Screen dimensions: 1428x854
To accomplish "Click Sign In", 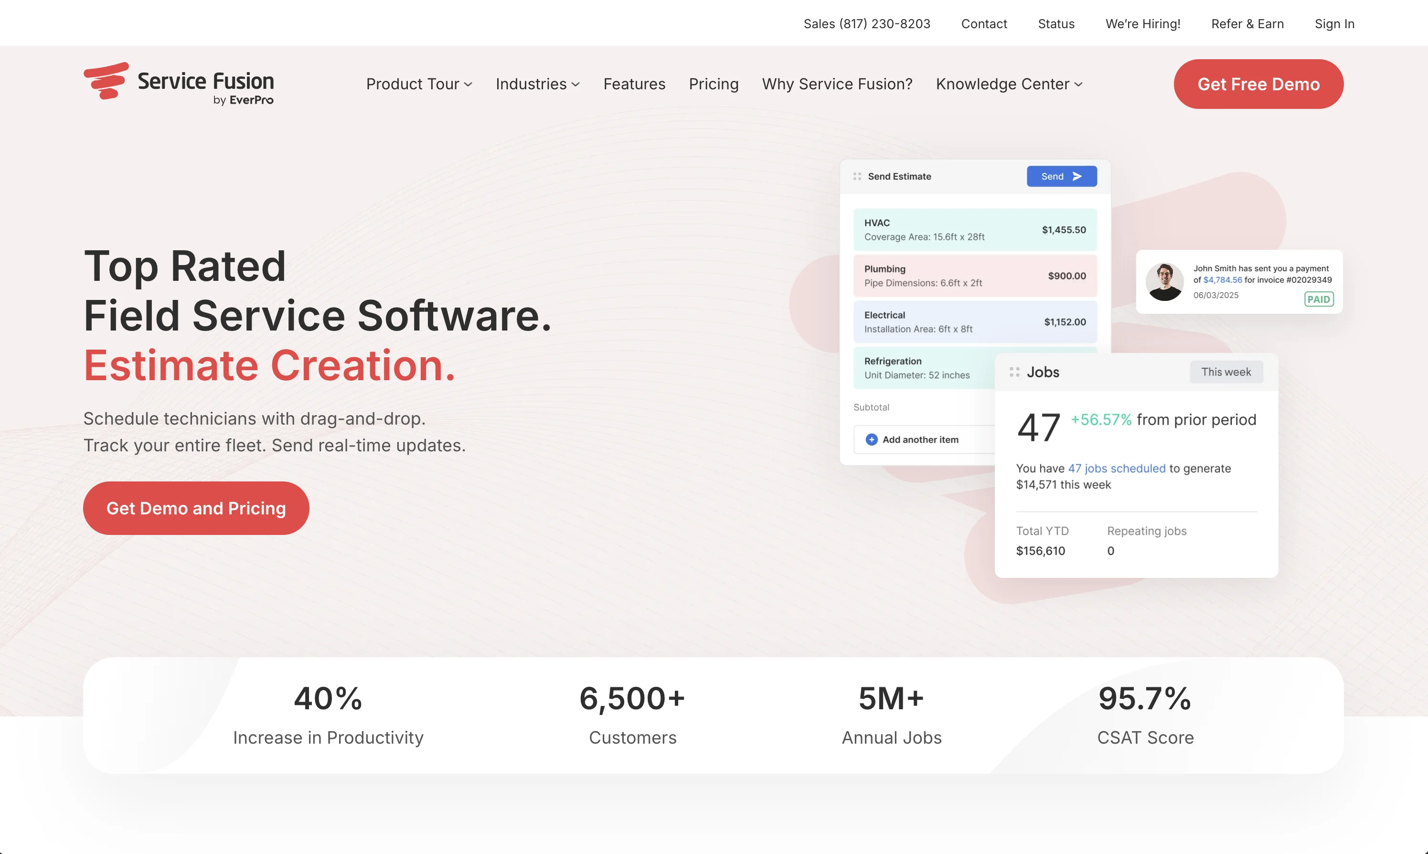I will [1334, 23].
